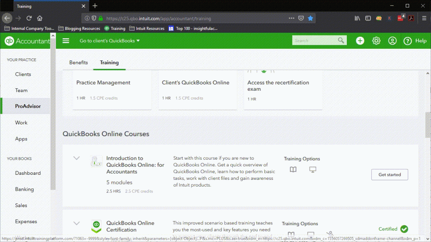Choose the book training option for Introduction course
This screenshot has width=431, height=242.
pos(293,170)
